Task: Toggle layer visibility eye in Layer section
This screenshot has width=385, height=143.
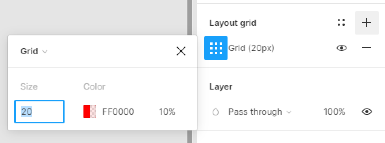Action: 367,112
